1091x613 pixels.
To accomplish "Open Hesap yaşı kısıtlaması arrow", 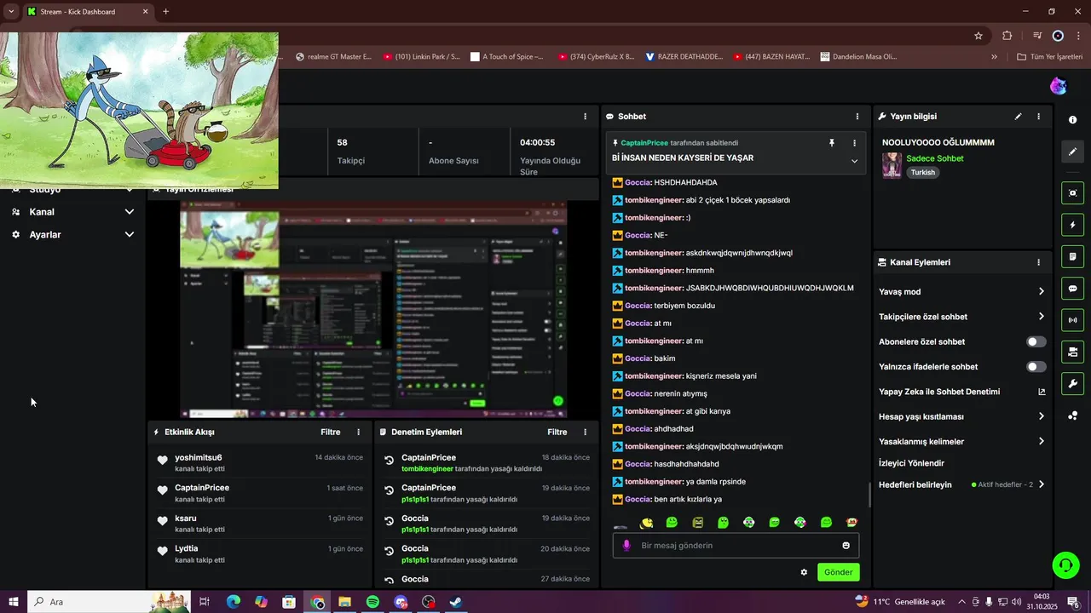I will tap(1041, 417).
